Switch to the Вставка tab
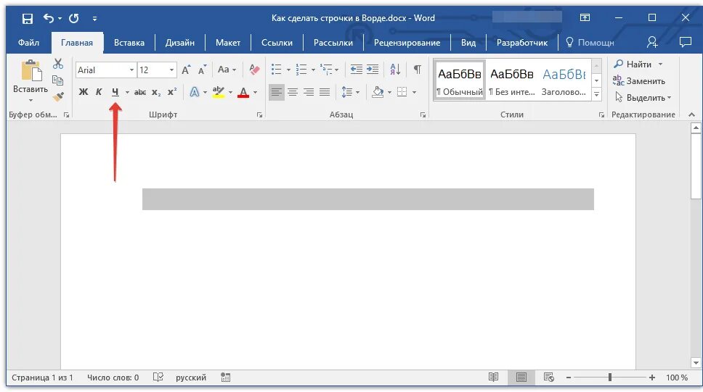This screenshot has height=392, width=703. click(129, 43)
